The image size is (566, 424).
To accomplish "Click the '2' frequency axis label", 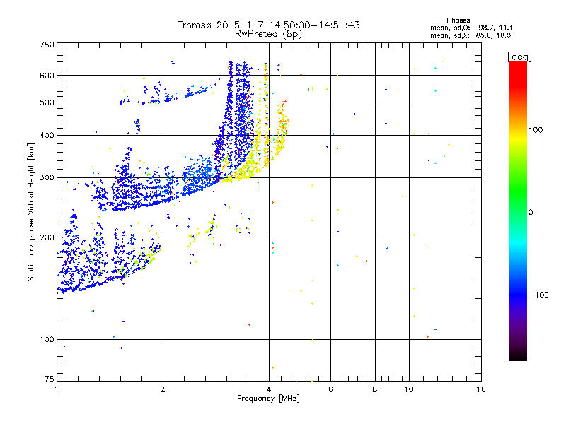I will 163,389.
